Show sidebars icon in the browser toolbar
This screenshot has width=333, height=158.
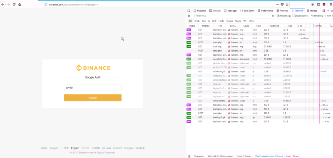click(318, 5)
